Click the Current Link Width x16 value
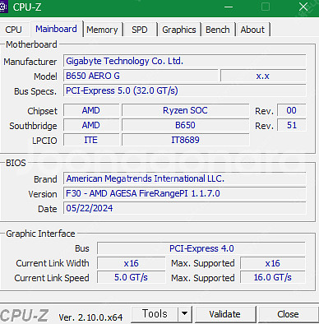Viewport: 319px width, 324px height. 132,263
